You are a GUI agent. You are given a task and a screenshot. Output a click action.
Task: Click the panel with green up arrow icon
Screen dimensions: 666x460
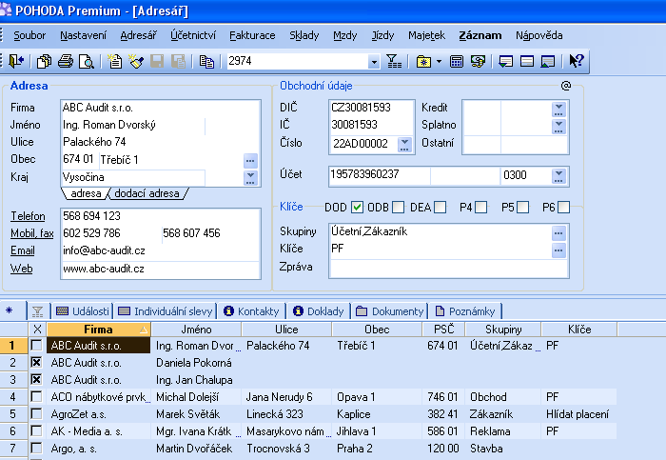click(x=548, y=62)
